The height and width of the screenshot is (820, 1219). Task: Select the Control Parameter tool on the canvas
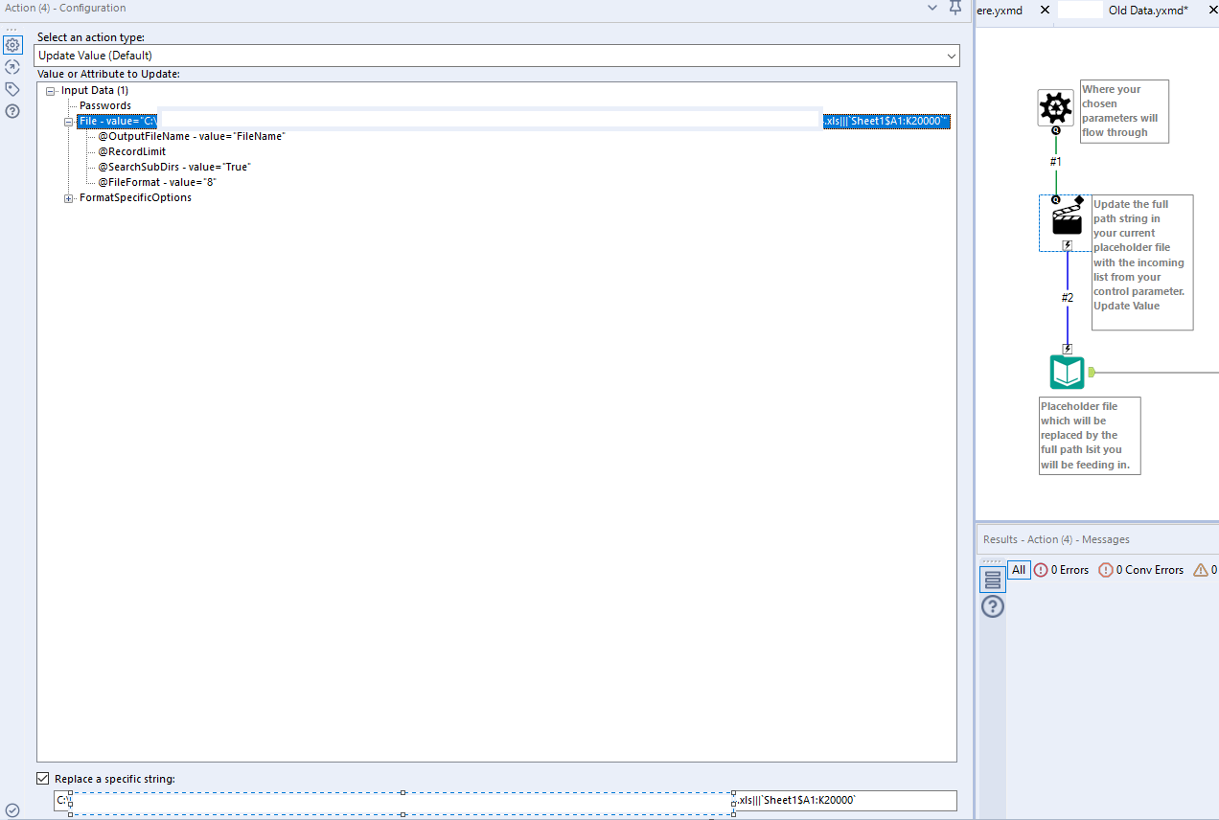[1055, 106]
